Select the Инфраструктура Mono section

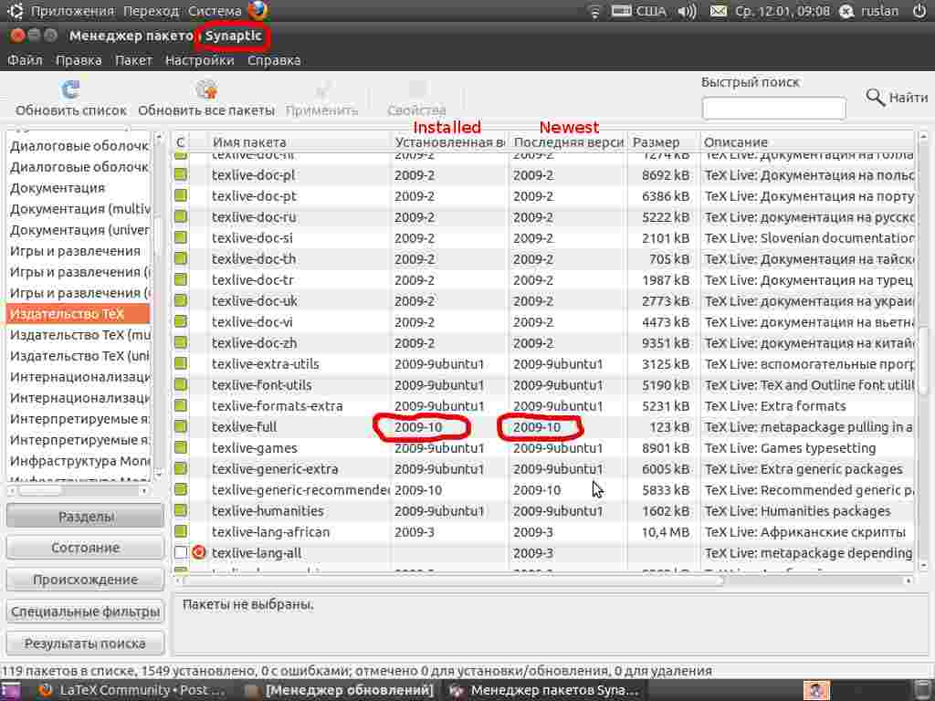click(78, 461)
